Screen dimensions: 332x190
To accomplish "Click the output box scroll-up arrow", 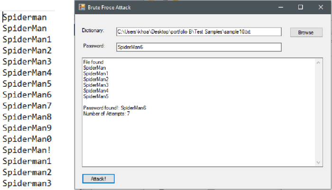I will pyautogui.click(x=318, y=63).
